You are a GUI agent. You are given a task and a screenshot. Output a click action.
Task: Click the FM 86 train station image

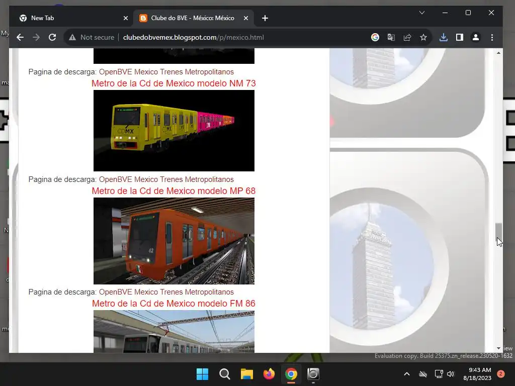tap(174, 332)
